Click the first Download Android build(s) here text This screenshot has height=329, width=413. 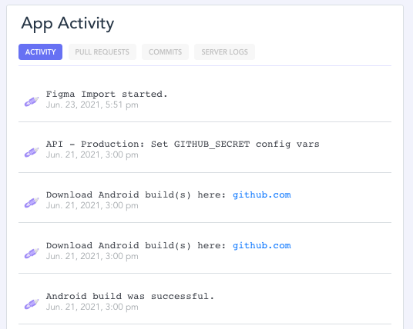136,195
